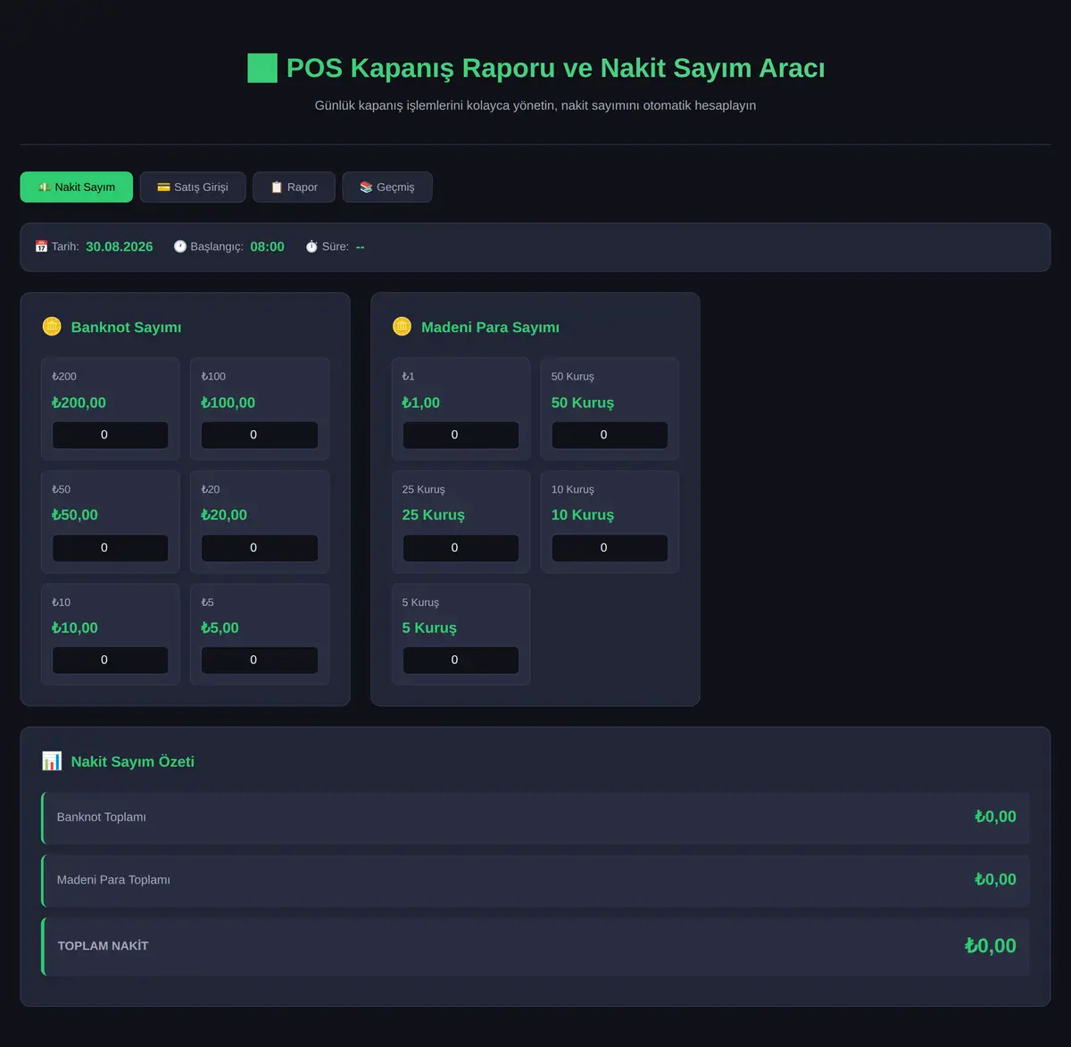Image resolution: width=1071 pixels, height=1047 pixels.
Task: Click the green ₺50,00 value label
Action: (75, 515)
